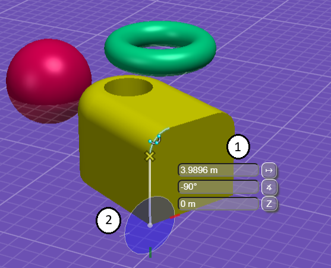Click the gray endpoint at bottom of white line
Image resolution: width=331 pixels, height=268 pixels.
point(150,225)
